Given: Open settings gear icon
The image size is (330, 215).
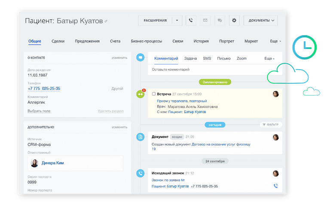Looking at the screenshot, I should click(x=234, y=20).
